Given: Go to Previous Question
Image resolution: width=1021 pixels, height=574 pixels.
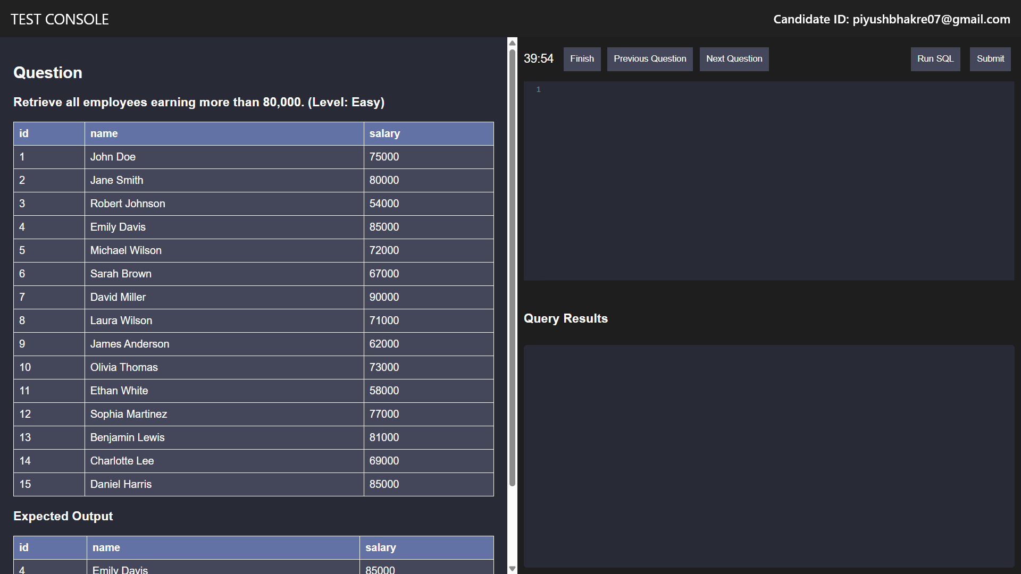Looking at the screenshot, I should coord(650,59).
